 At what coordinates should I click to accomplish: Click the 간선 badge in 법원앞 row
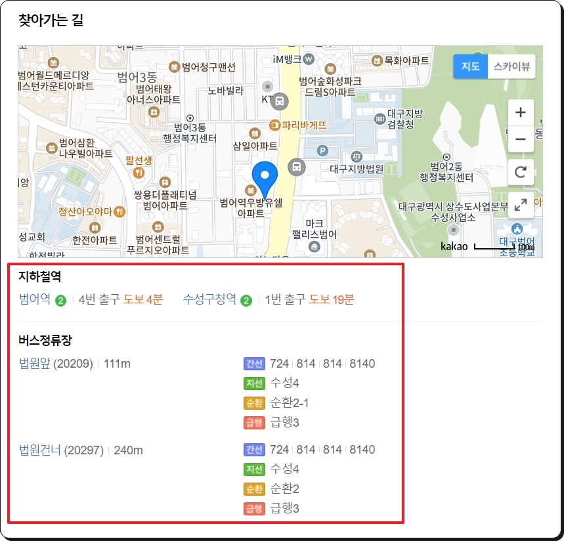coord(254,364)
